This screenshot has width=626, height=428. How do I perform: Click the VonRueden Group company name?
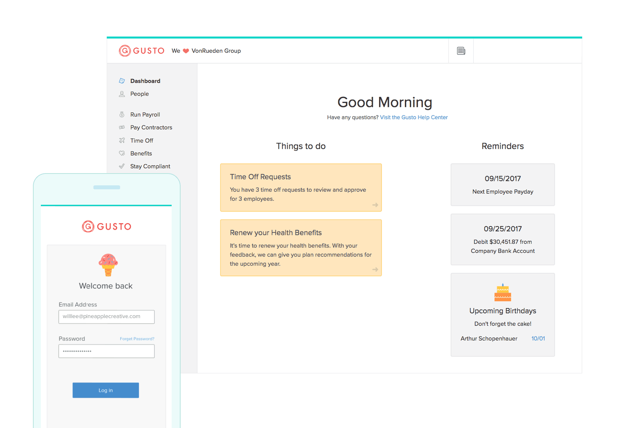click(216, 51)
